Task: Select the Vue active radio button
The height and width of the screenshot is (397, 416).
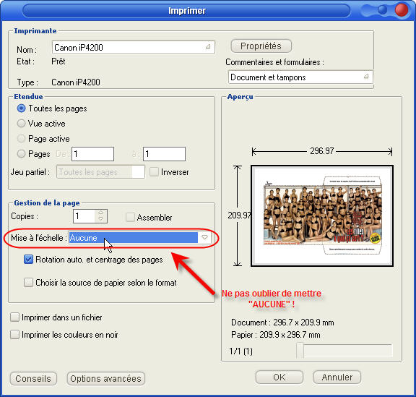Action: pos(21,124)
